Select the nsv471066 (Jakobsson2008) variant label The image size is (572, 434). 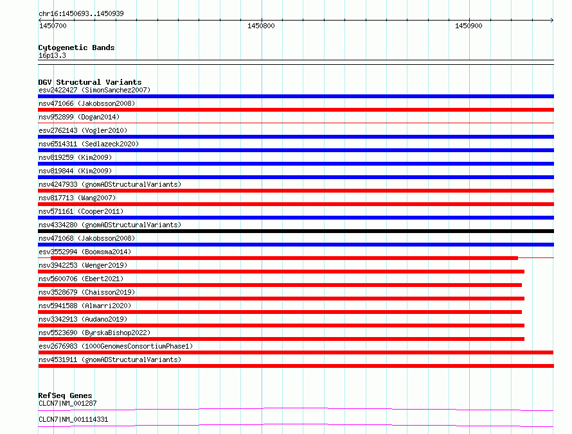[87, 103]
